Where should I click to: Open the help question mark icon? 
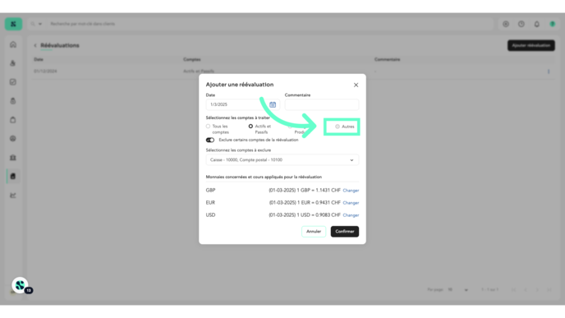point(521,24)
